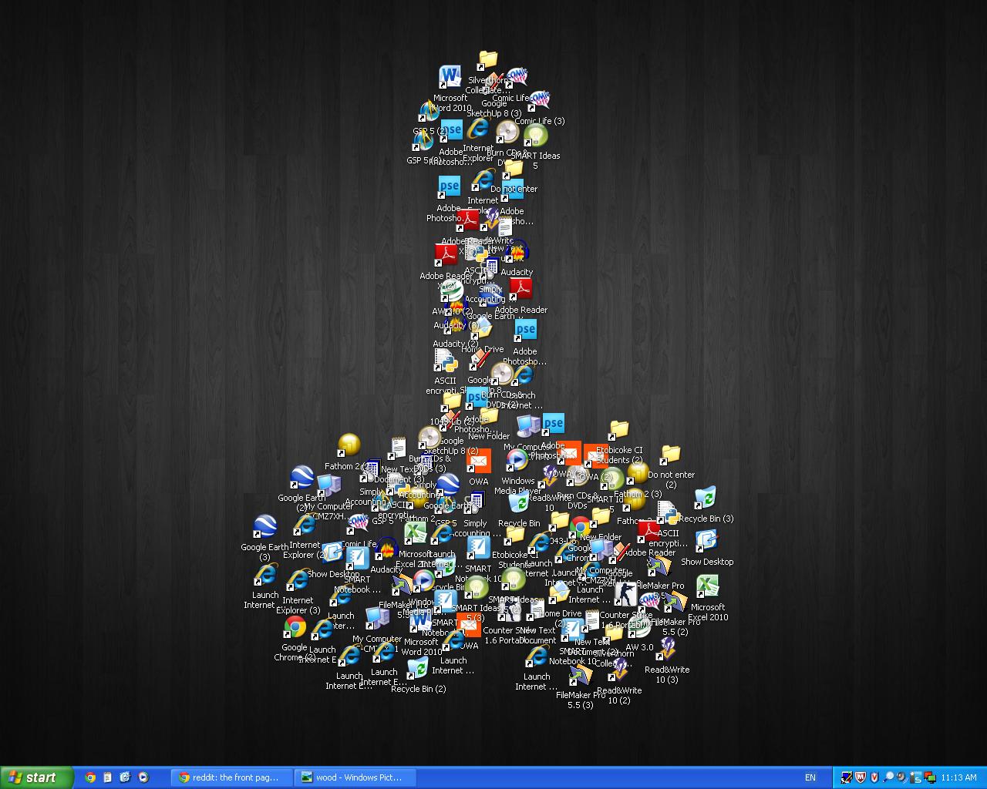This screenshot has width=987, height=789.
Task: Click the red McAfee shield tray icon
Action: pyautogui.click(x=861, y=777)
